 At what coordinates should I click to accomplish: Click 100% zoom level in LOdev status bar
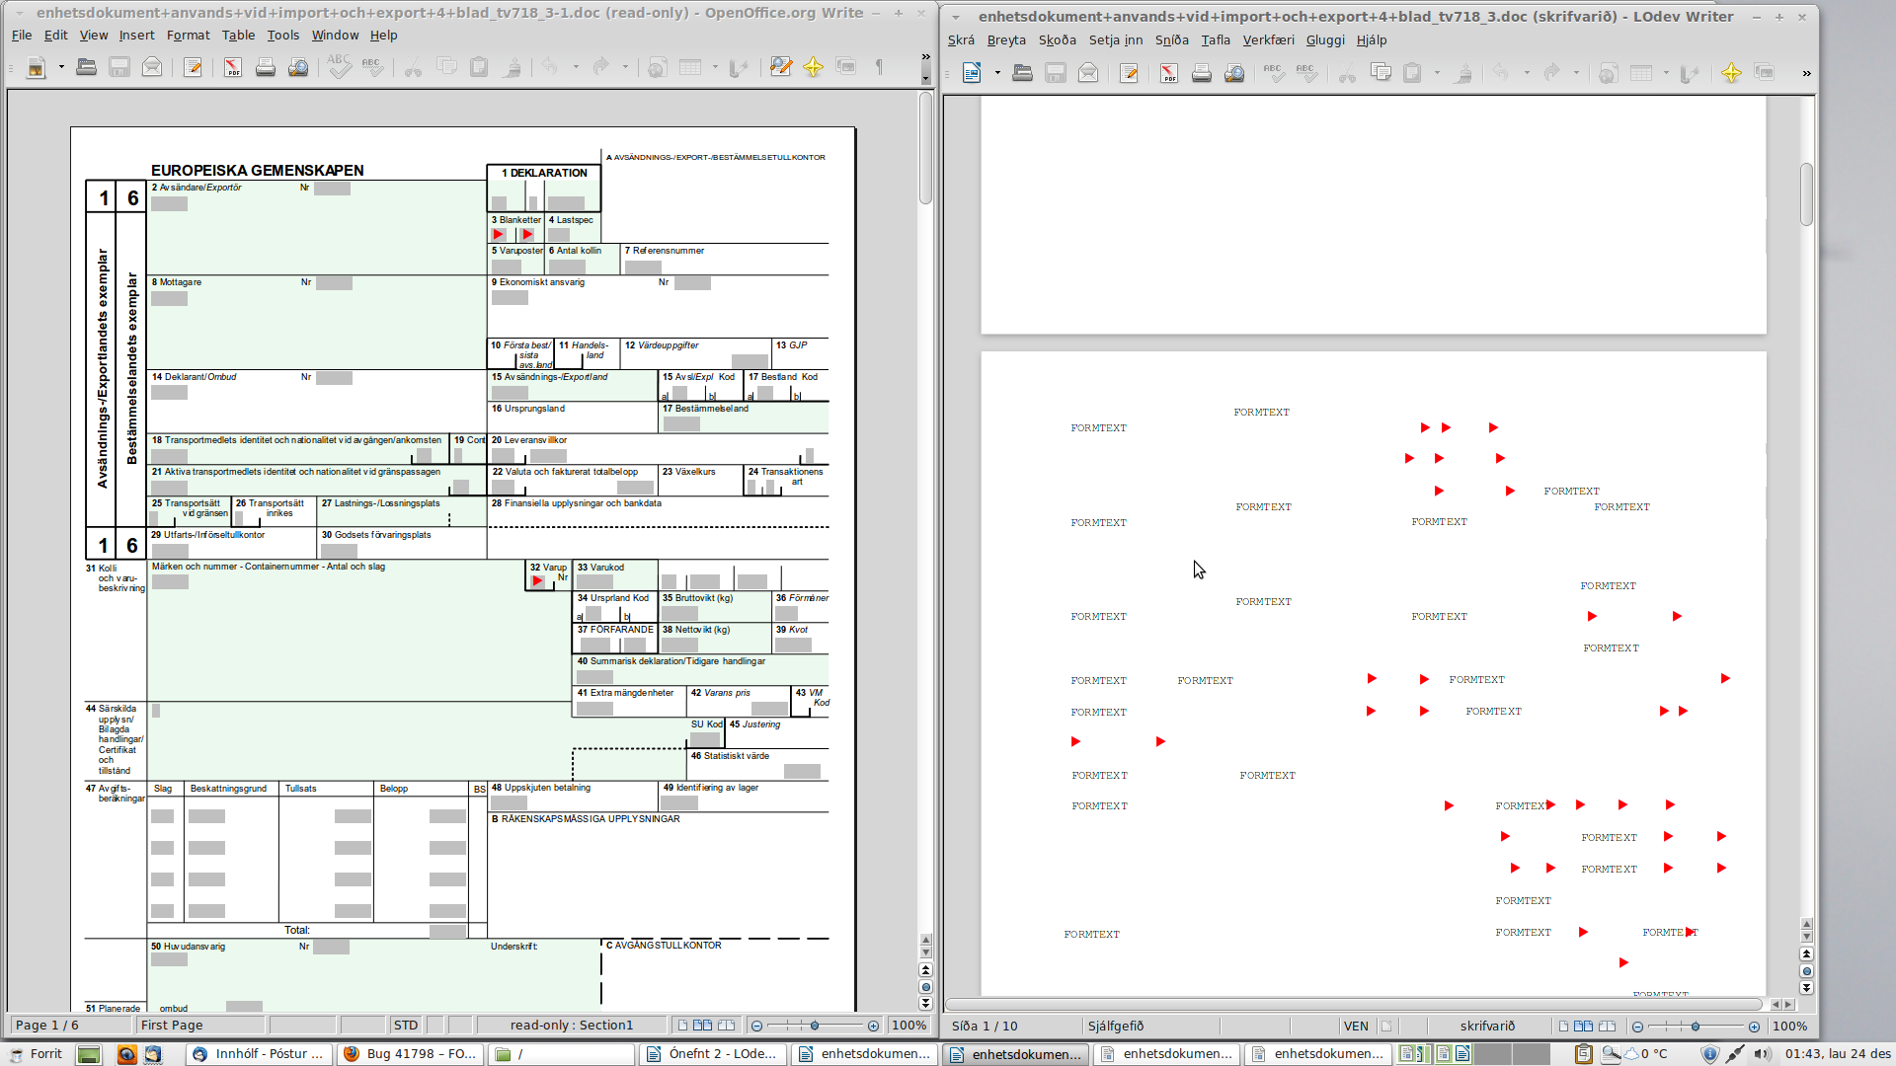pyautogui.click(x=1788, y=1027)
